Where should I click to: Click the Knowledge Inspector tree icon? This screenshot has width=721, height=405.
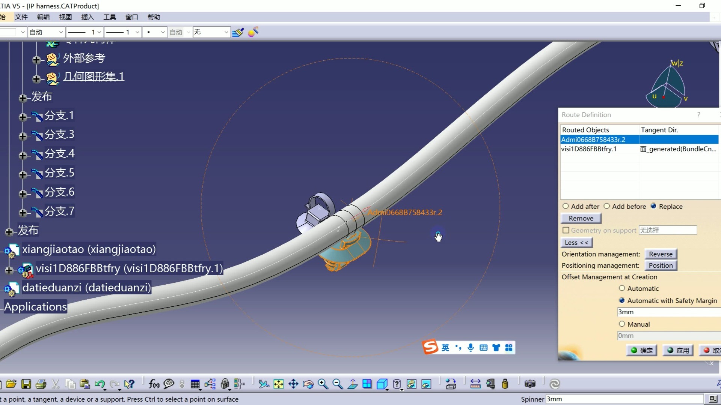click(210, 384)
